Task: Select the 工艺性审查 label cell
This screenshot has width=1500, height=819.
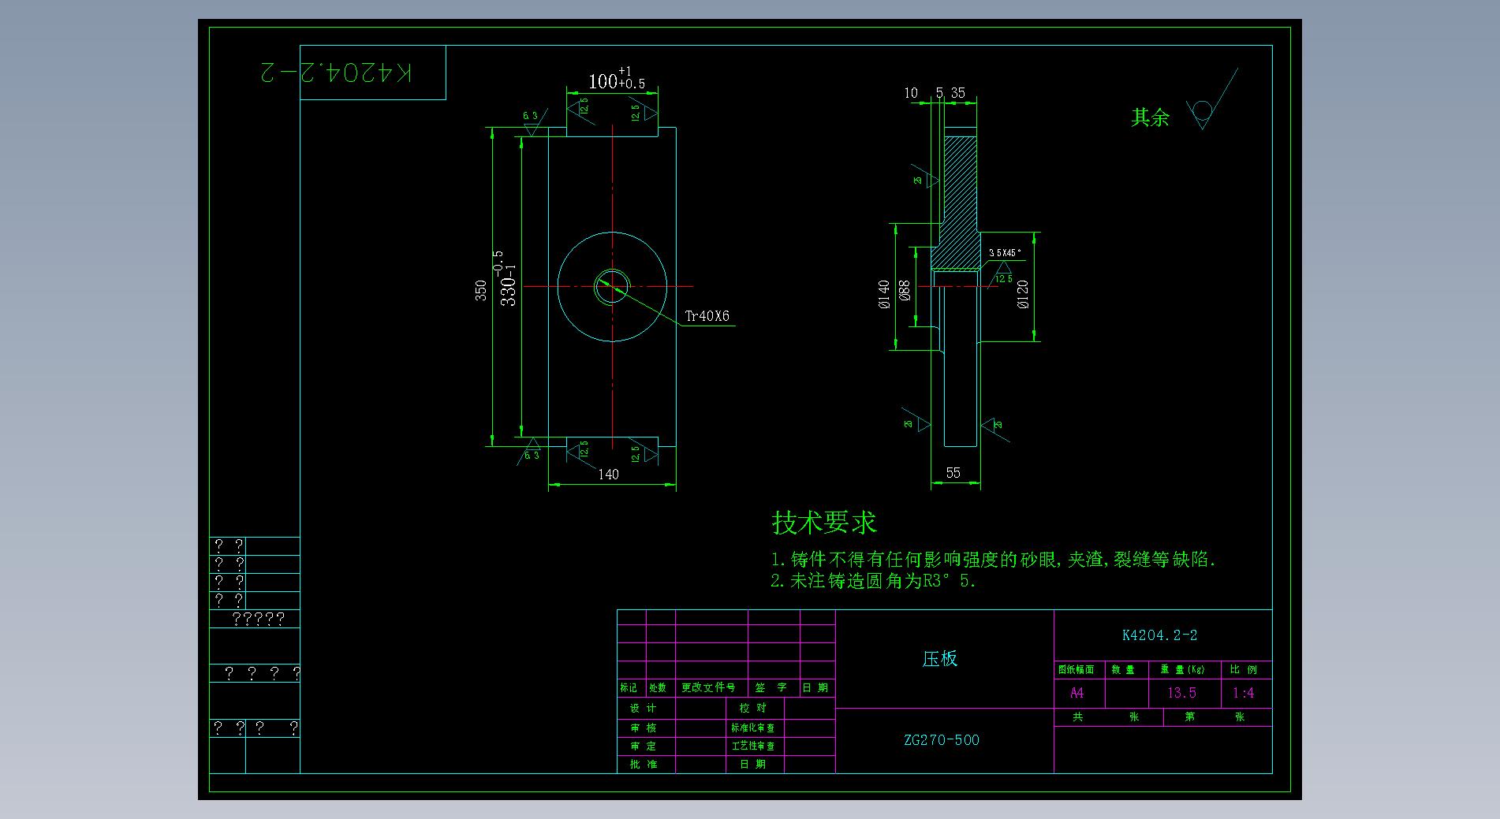Action: click(753, 746)
